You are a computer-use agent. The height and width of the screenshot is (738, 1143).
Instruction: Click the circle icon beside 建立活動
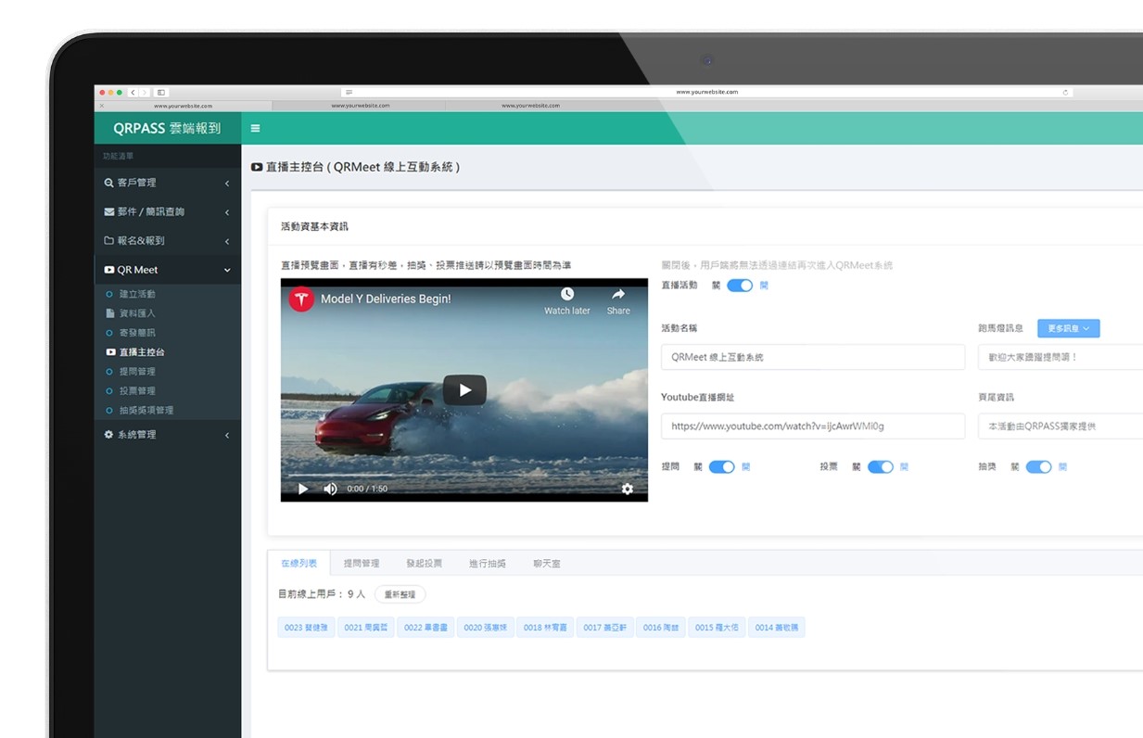110,294
